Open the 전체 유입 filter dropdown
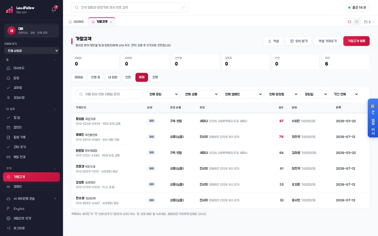The height and width of the screenshot is (236, 378). pos(162,94)
